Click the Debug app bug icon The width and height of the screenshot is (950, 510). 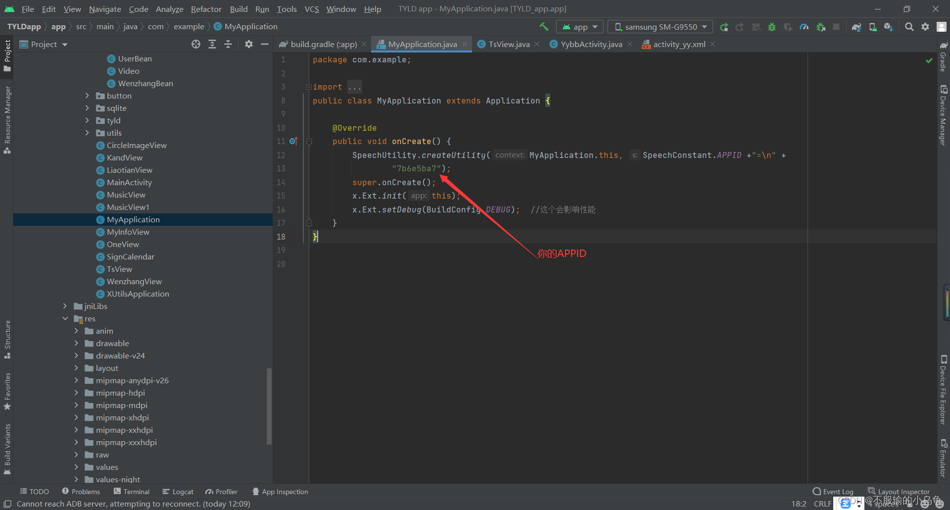(x=772, y=27)
